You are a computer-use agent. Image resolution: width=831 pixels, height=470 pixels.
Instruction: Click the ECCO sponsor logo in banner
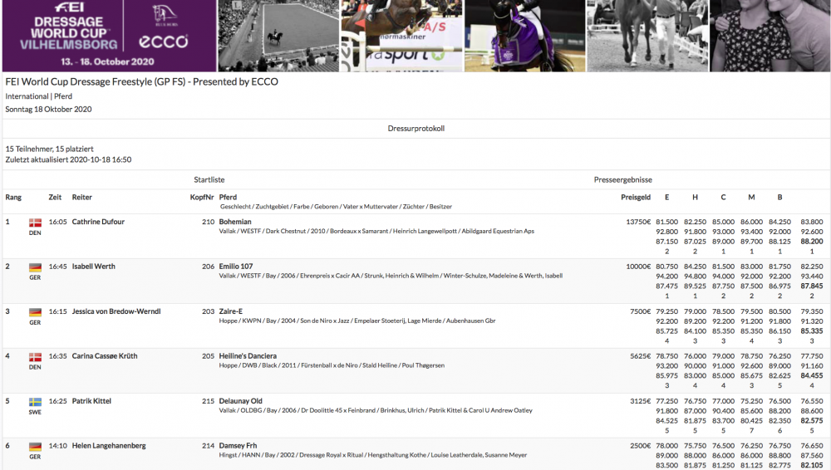pos(163,41)
